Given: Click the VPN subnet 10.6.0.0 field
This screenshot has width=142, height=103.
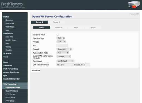Looking at the screenshot, I should 65,65.
